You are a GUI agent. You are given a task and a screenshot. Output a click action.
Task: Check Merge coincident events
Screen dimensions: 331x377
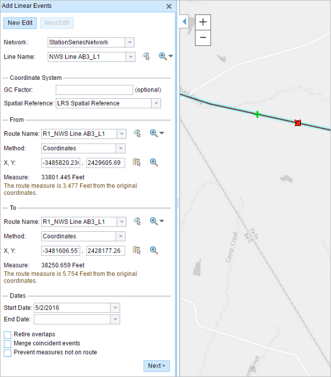(7, 344)
